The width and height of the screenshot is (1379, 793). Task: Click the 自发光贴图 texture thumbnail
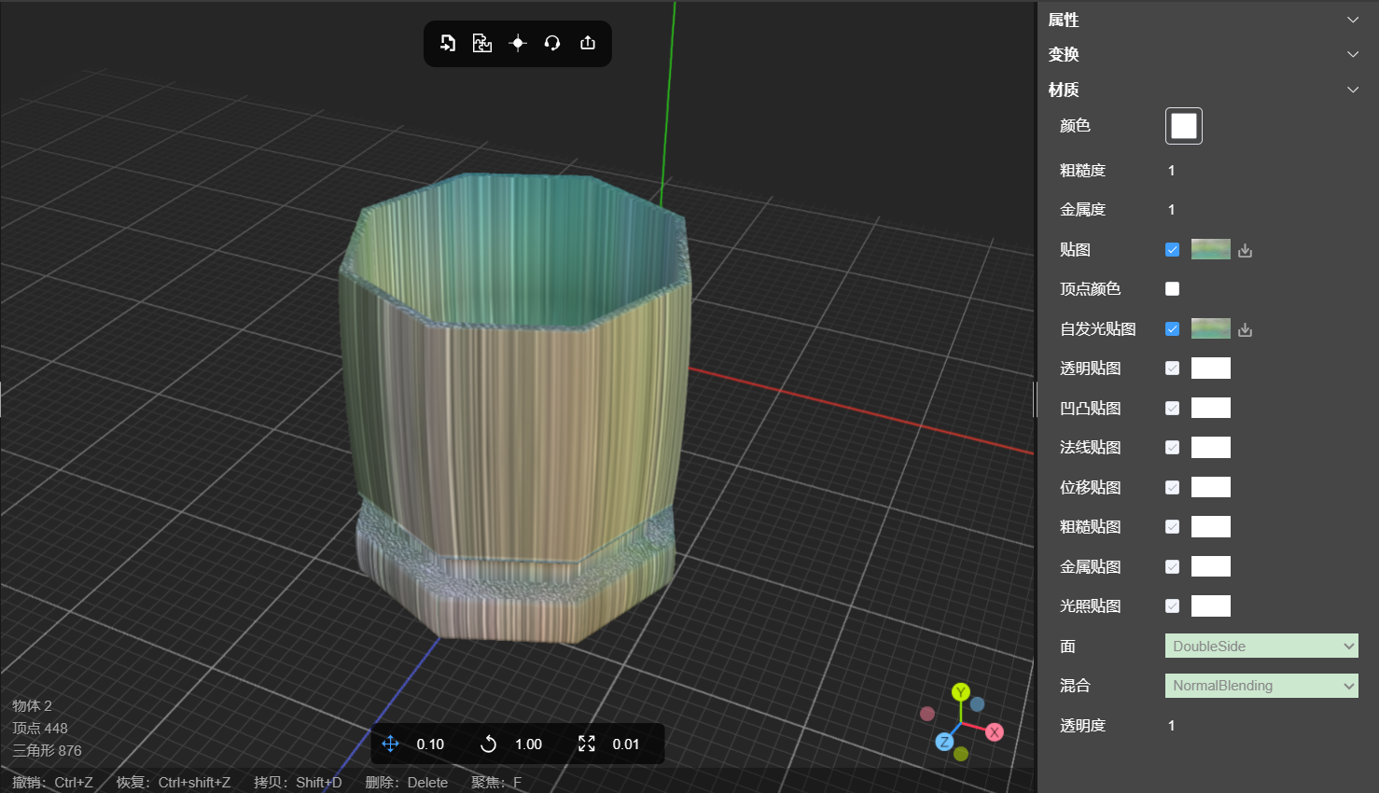click(1211, 328)
